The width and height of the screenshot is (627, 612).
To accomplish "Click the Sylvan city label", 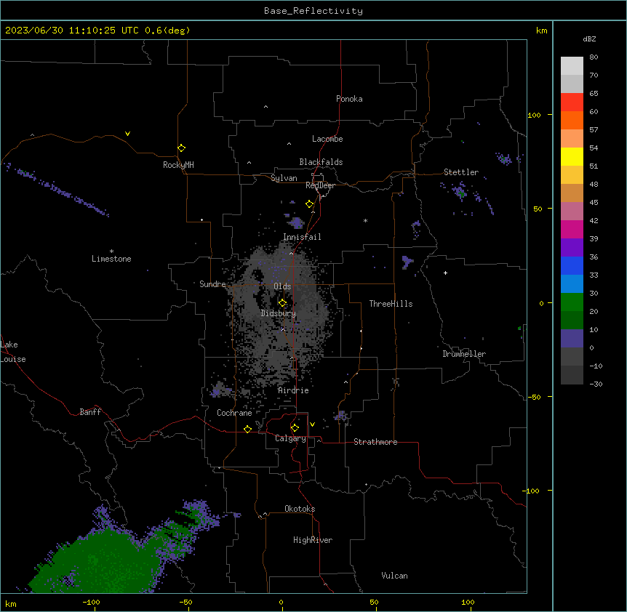I will [x=284, y=178].
